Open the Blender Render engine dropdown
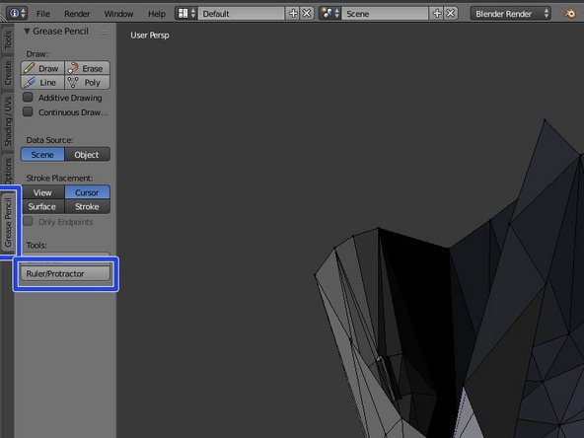The height and width of the screenshot is (438, 584). click(510, 14)
